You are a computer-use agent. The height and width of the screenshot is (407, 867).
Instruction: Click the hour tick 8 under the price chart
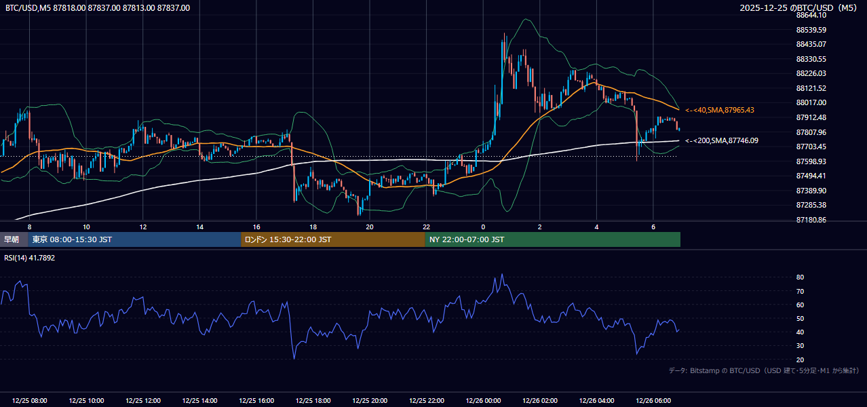[29, 227]
